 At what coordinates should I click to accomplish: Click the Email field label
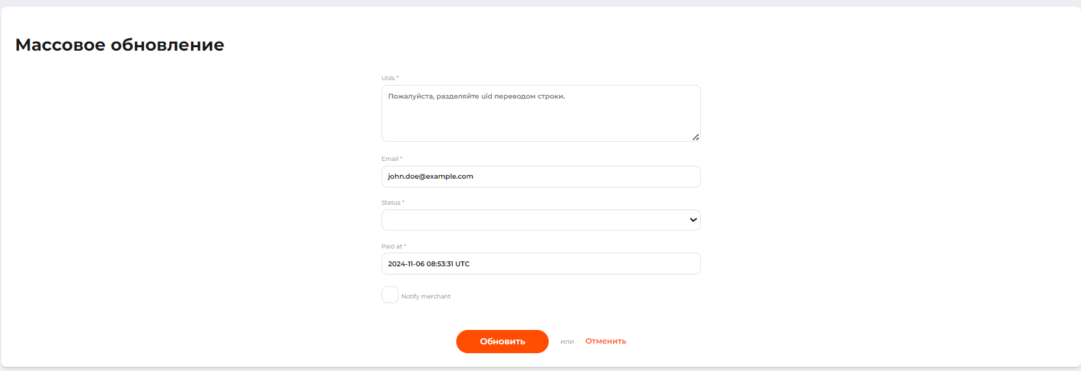coord(390,159)
